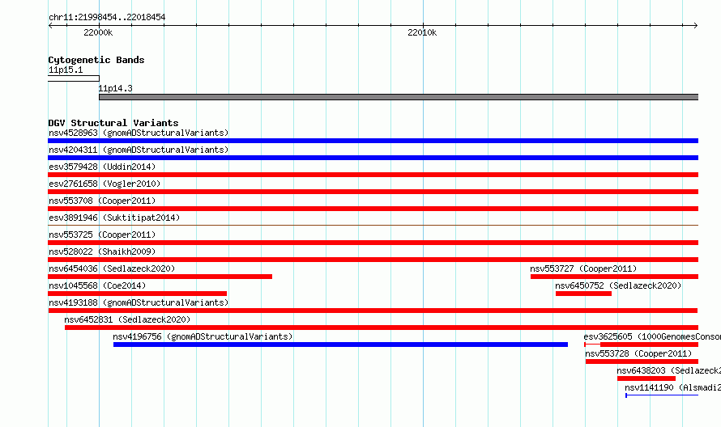Click the red bar of nsv553708
The width and height of the screenshot is (721, 427).
coord(373,209)
